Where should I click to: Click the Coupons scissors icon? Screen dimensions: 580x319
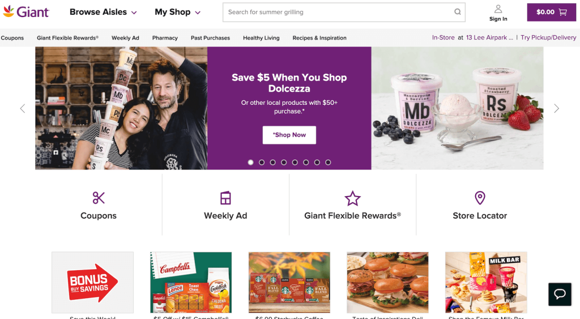coord(99,198)
